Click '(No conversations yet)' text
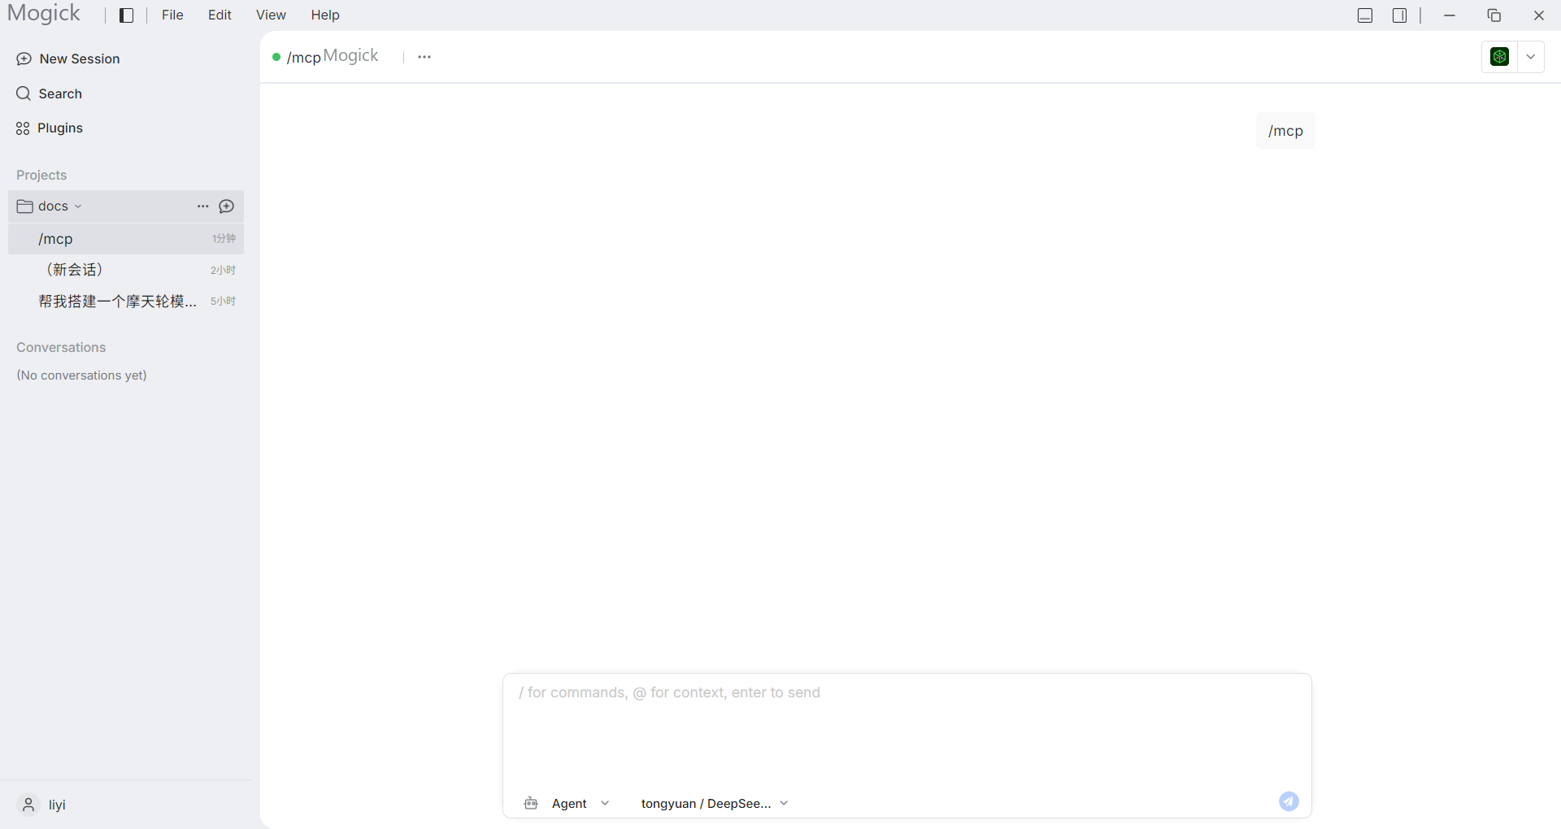This screenshot has width=1561, height=829. pyautogui.click(x=81, y=375)
